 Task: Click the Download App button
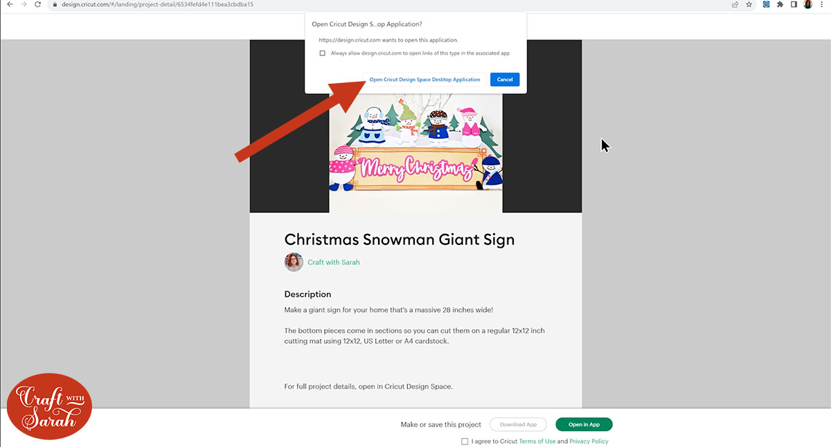pyautogui.click(x=518, y=425)
